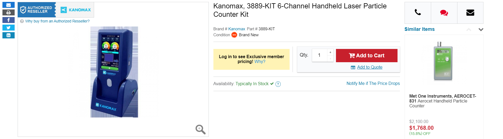Click the quantity input field
This screenshot has width=503, height=139.
tap(319, 55)
